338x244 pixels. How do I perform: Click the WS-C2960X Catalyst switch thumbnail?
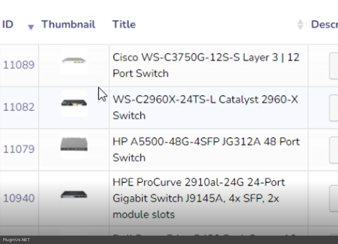coord(74,103)
